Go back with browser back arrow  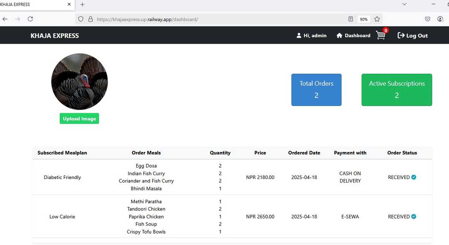(5, 19)
